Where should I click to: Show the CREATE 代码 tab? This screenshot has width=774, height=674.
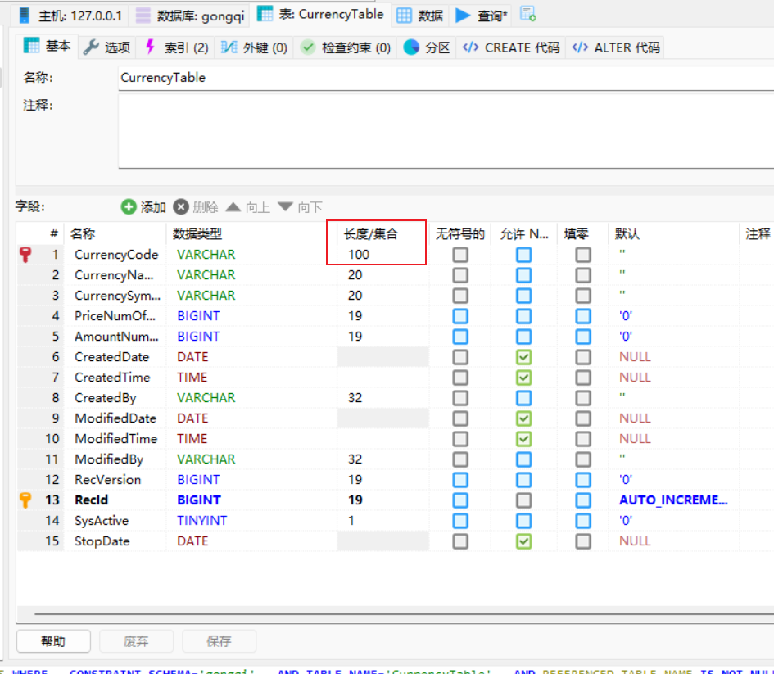tap(511, 47)
